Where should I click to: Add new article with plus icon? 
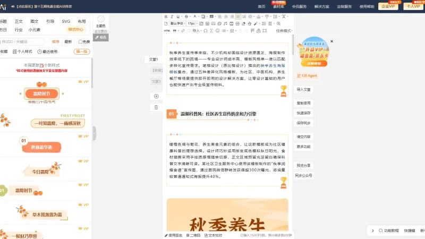pos(156,96)
